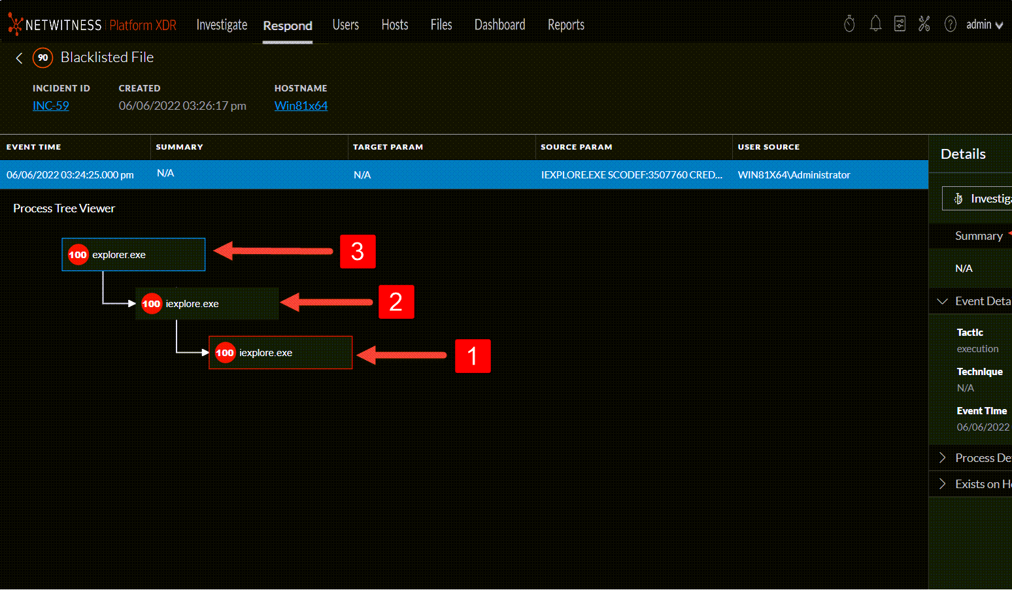Open the jobs/tasks panel icon
1012x592 pixels.
[x=900, y=24]
